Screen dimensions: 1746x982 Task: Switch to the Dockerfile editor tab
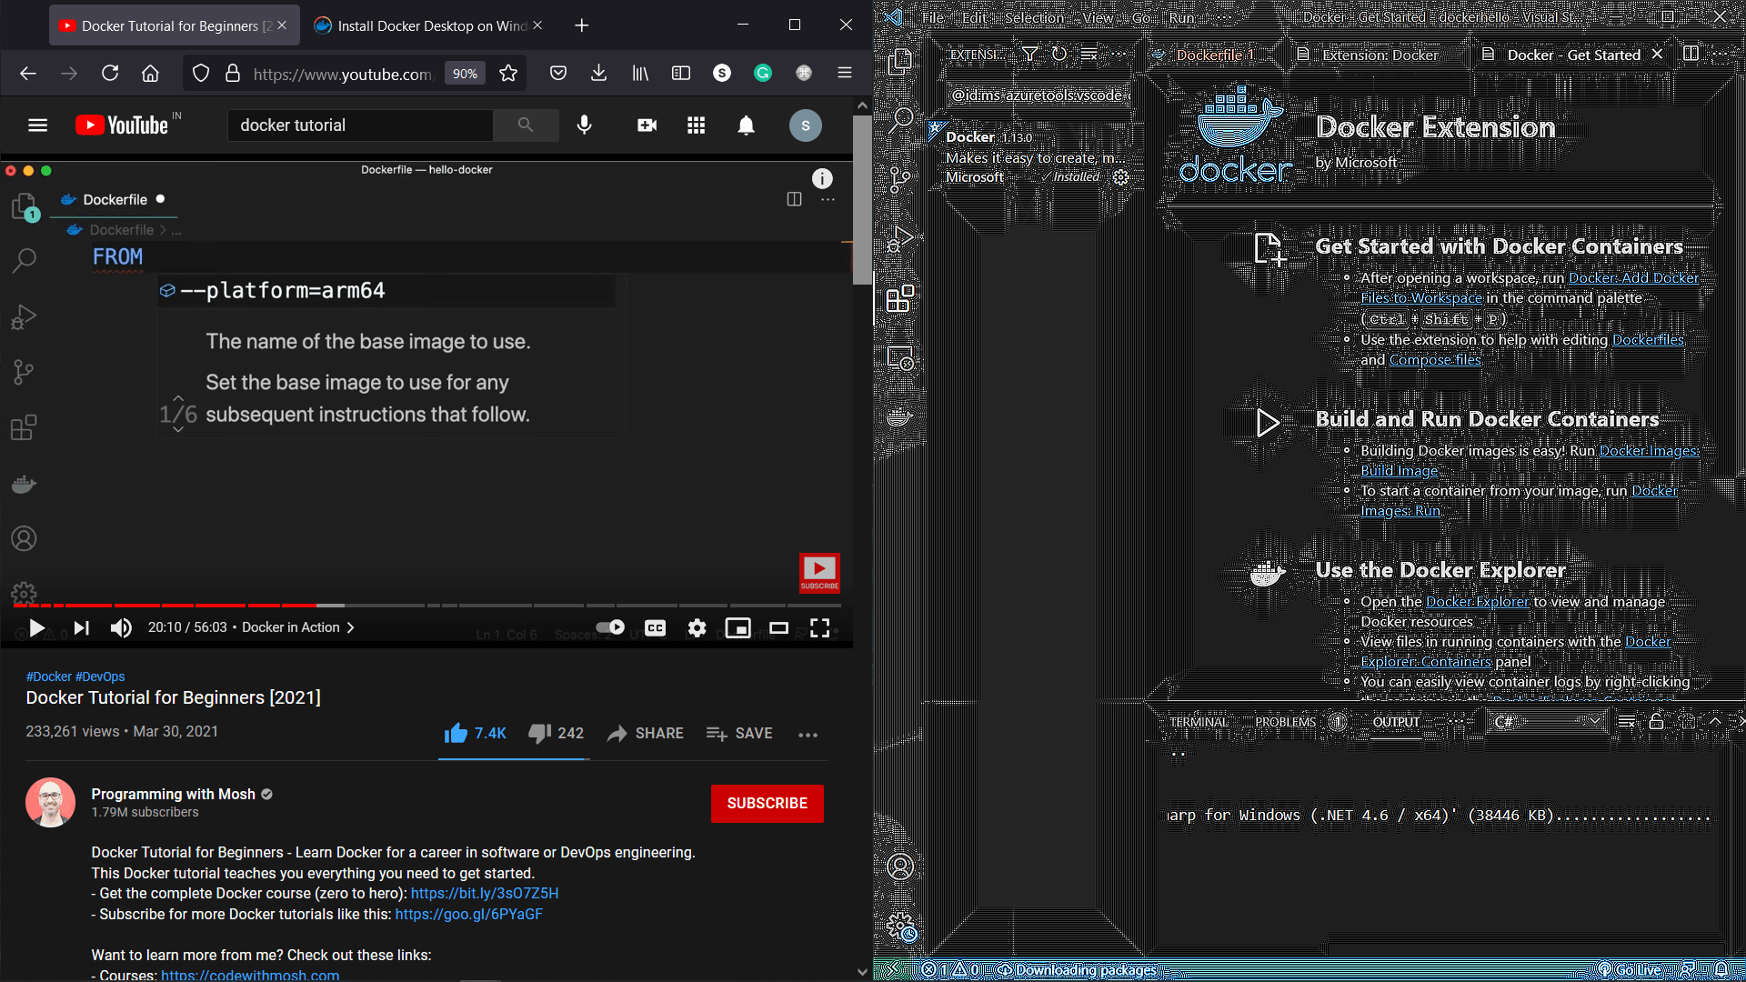(1208, 55)
